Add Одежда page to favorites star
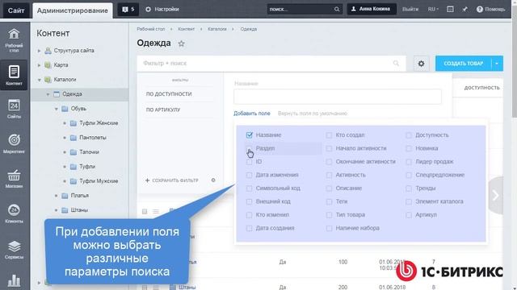Image resolution: width=517 pixels, height=290 pixels. (x=181, y=43)
